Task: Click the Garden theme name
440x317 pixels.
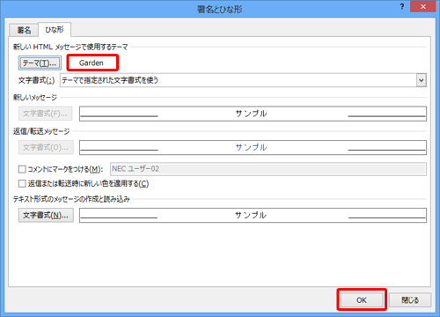Action: click(x=92, y=63)
